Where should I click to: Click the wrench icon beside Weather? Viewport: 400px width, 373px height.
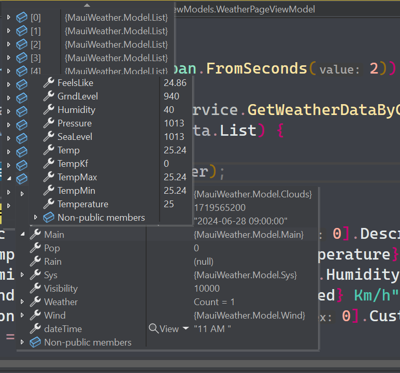tap(35, 302)
